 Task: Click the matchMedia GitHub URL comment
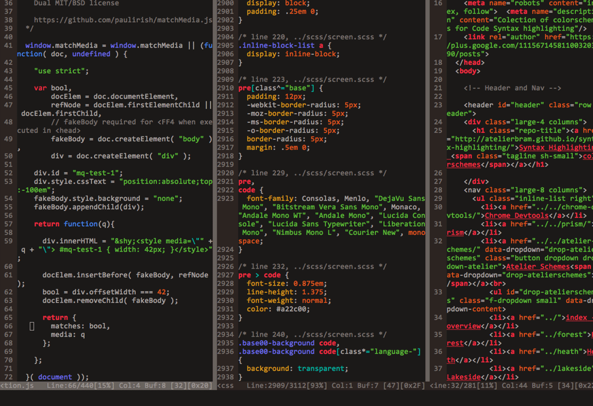pos(123,20)
